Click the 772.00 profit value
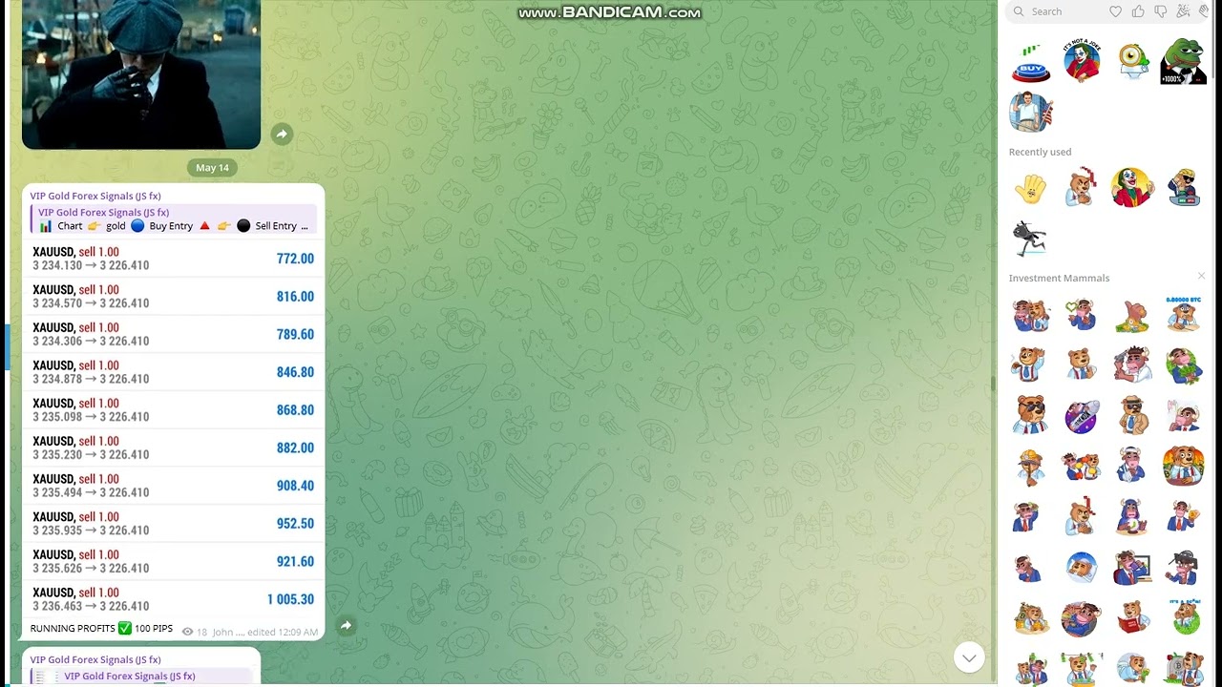The width and height of the screenshot is (1222, 687). 295,259
